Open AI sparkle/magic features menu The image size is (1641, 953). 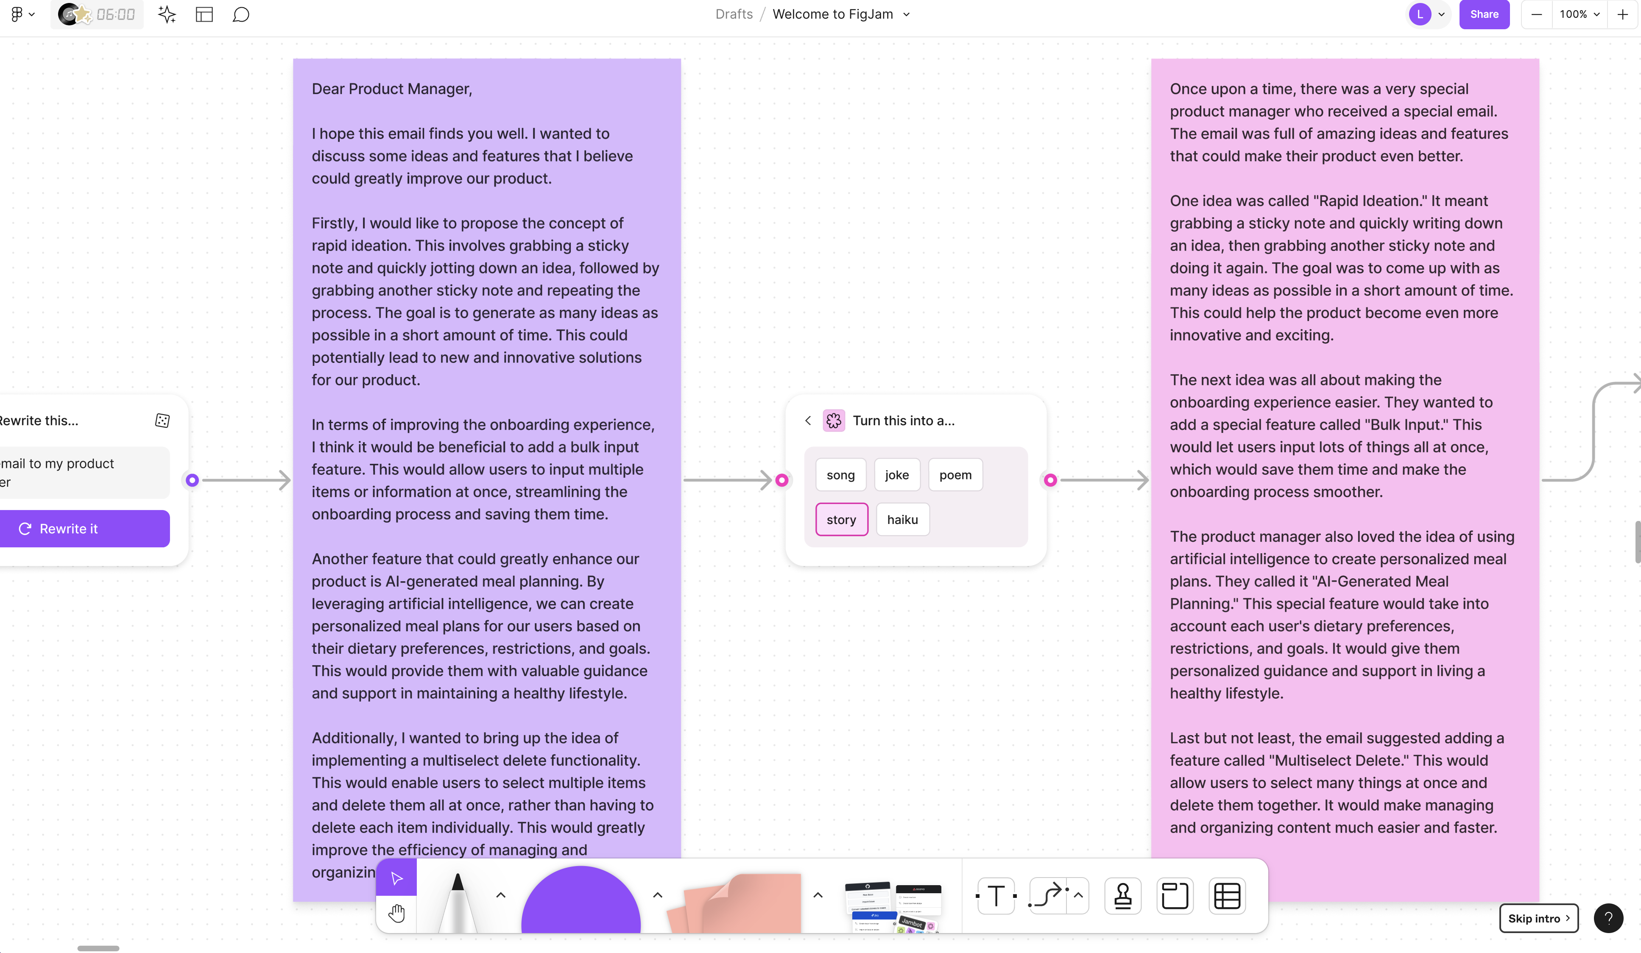(x=166, y=14)
